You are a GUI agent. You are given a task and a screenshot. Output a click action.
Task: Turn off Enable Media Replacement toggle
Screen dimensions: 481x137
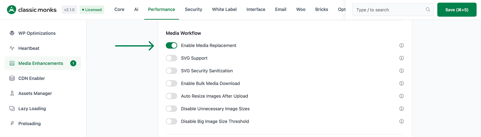(x=172, y=46)
